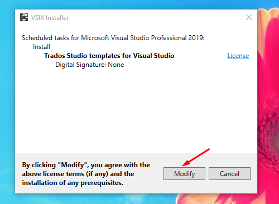
Task: Click the bold license agreement notice text
Action: tap(86, 174)
